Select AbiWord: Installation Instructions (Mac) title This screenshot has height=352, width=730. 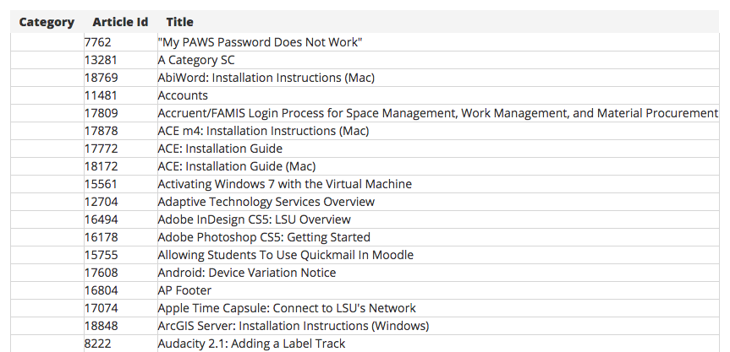coord(266,78)
